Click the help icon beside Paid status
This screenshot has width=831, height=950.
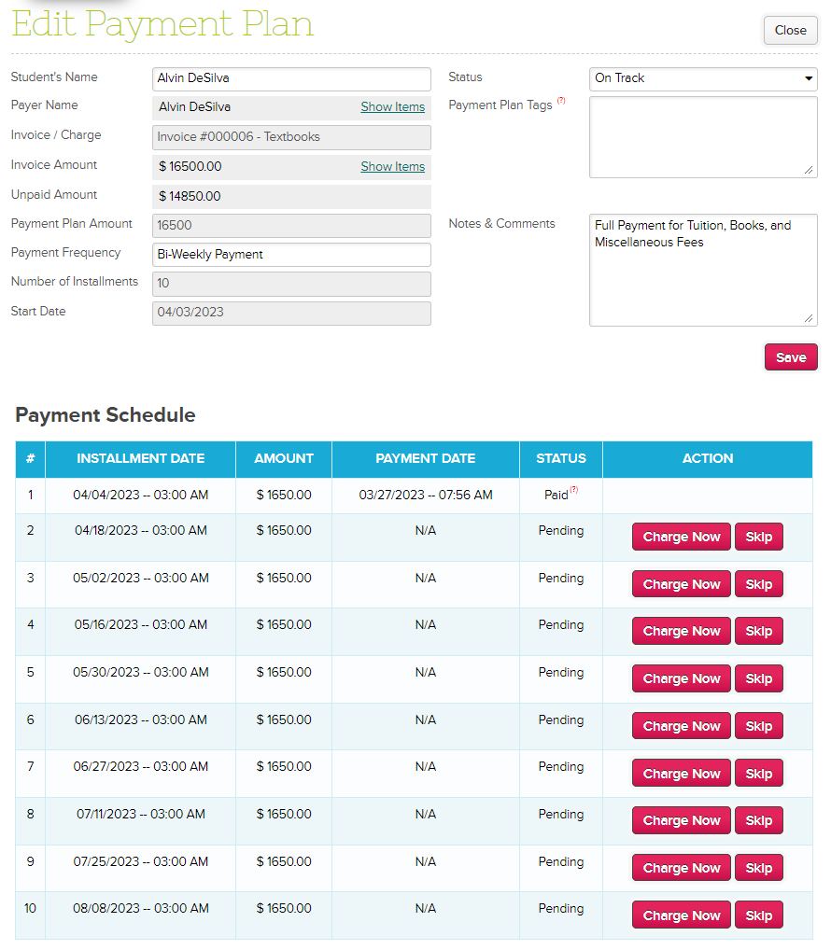(x=573, y=490)
